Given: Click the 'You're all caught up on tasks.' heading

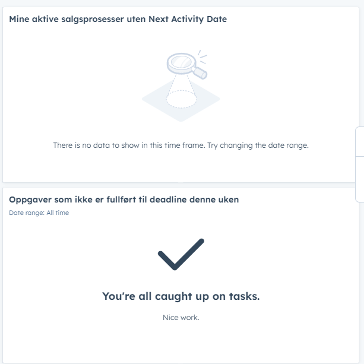Looking at the screenshot, I should tap(181, 296).
